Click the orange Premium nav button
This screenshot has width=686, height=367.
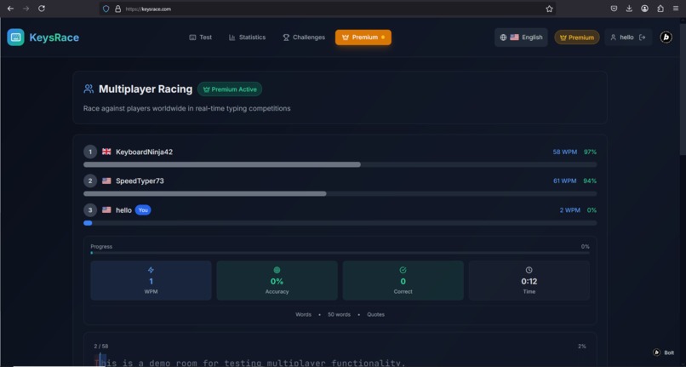(363, 37)
